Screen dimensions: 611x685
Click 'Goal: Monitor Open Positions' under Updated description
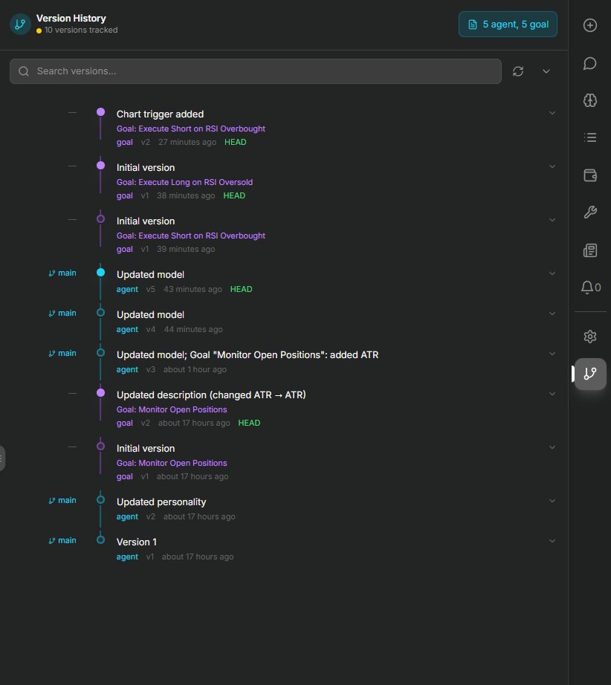[171, 410]
